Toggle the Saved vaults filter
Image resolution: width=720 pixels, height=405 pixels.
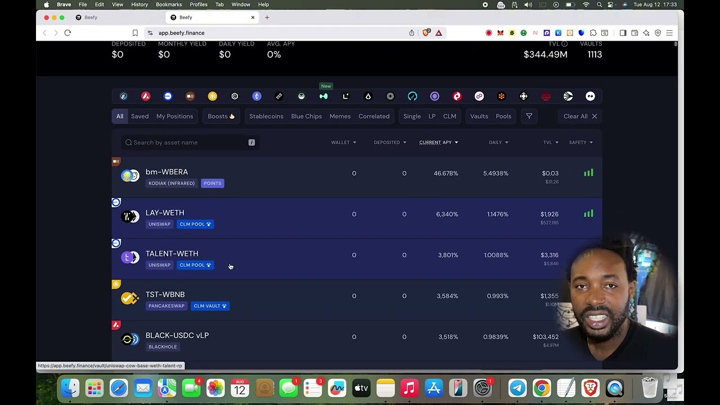pos(140,116)
